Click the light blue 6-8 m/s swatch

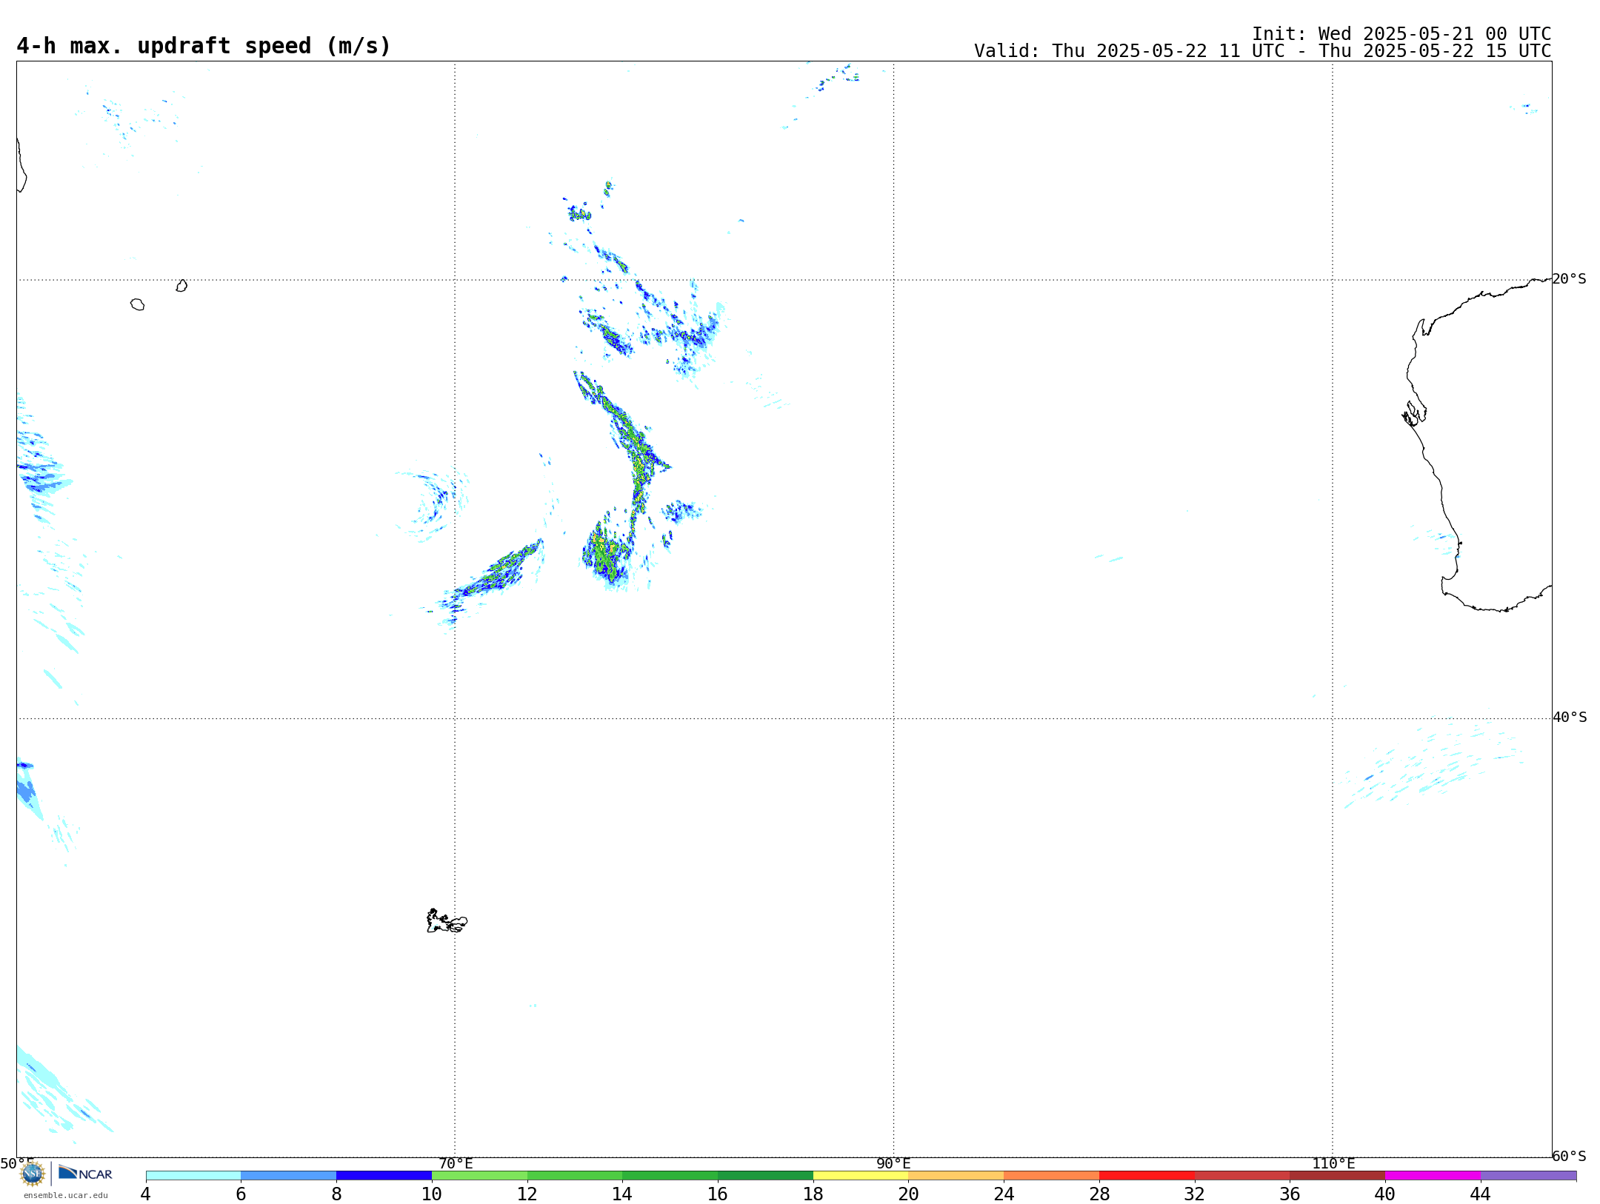pos(289,1176)
